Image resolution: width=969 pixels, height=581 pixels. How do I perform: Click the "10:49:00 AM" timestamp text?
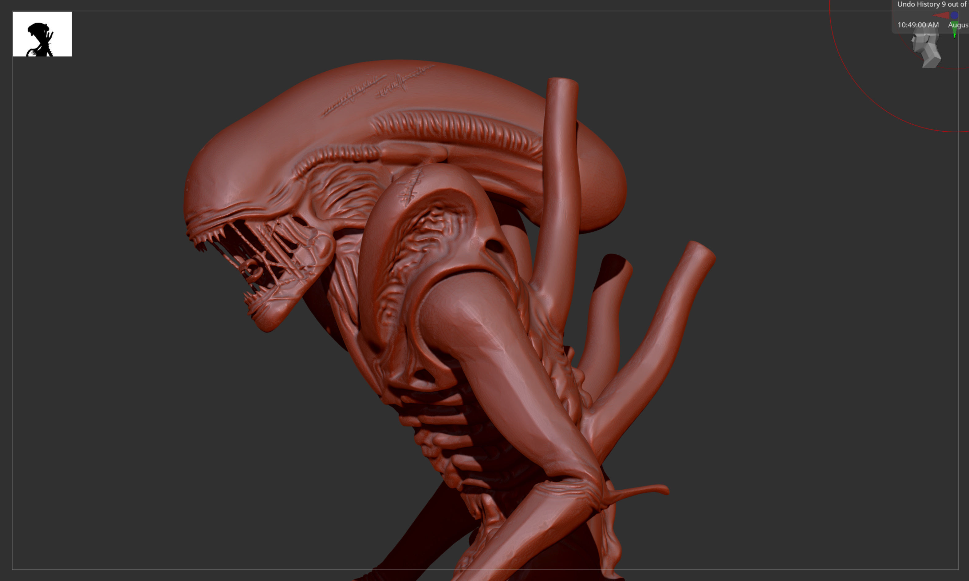[x=918, y=25]
